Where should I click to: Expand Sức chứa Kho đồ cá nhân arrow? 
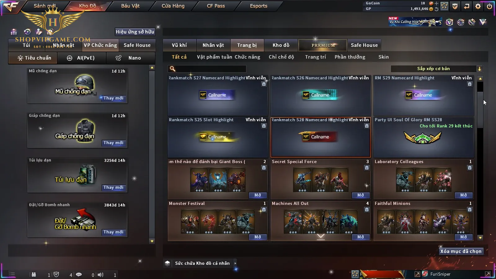(235, 263)
